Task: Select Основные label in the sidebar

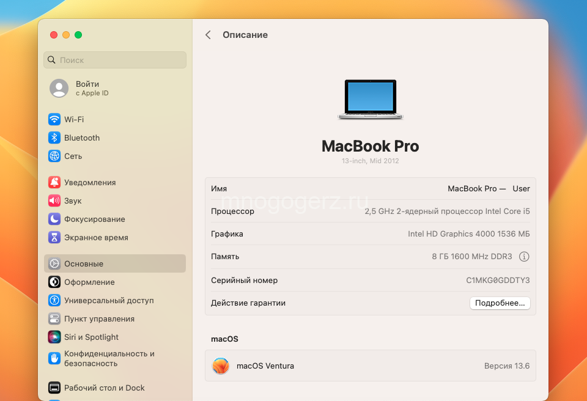Action: [x=84, y=263]
